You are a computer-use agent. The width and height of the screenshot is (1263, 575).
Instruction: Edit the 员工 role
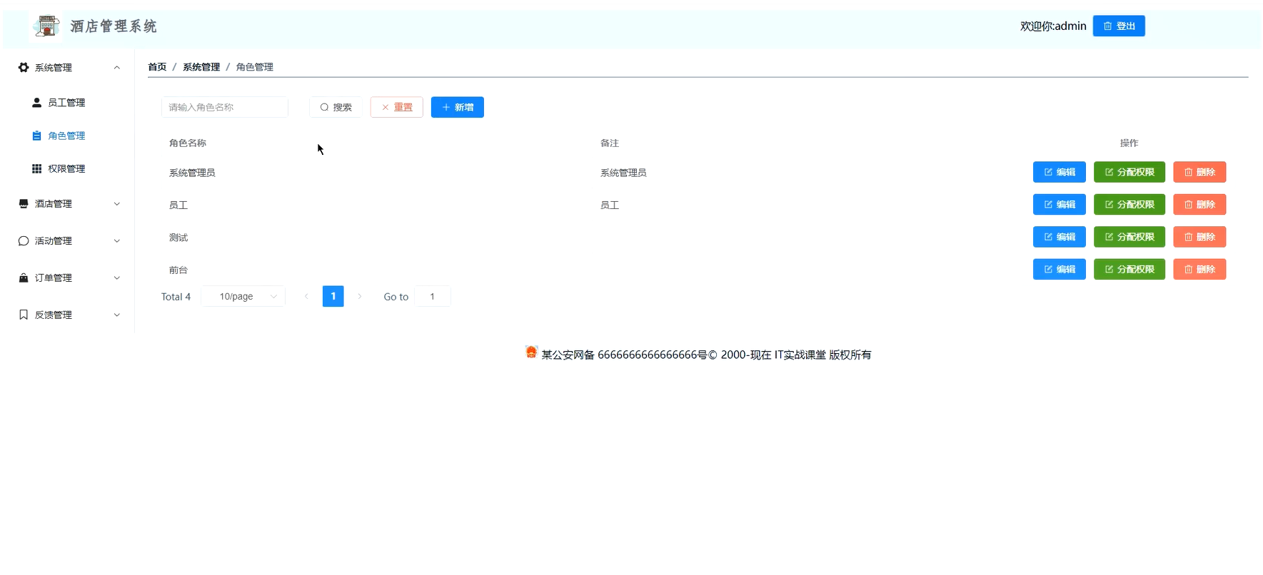click(1060, 204)
